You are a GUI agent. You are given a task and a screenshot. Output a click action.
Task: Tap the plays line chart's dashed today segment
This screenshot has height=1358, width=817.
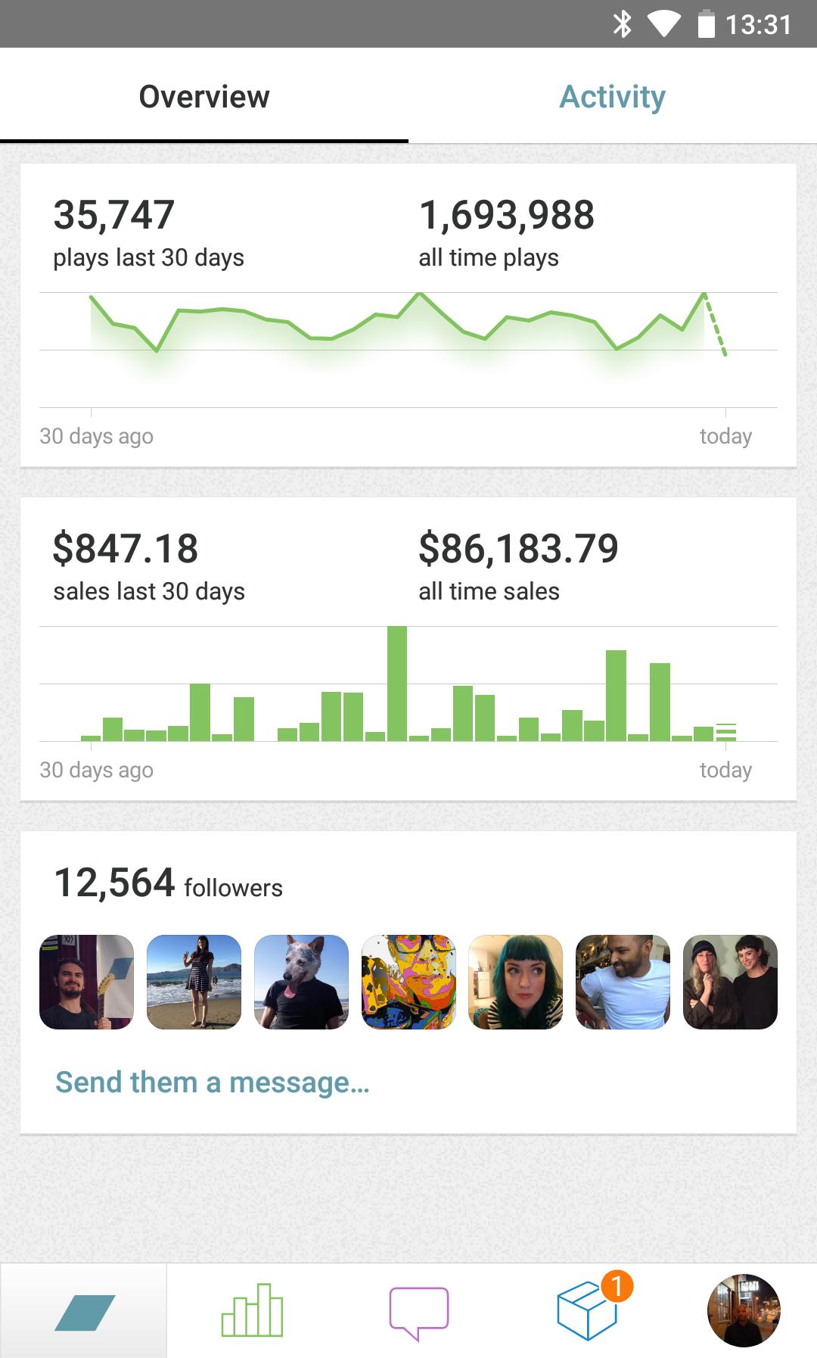pos(716,324)
